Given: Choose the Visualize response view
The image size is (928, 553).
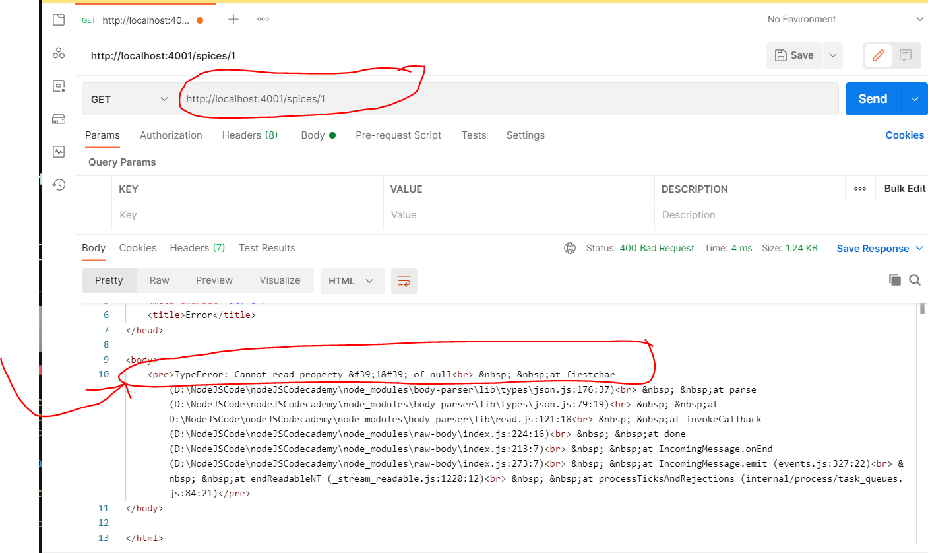Looking at the screenshot, I should click(280, 280).
